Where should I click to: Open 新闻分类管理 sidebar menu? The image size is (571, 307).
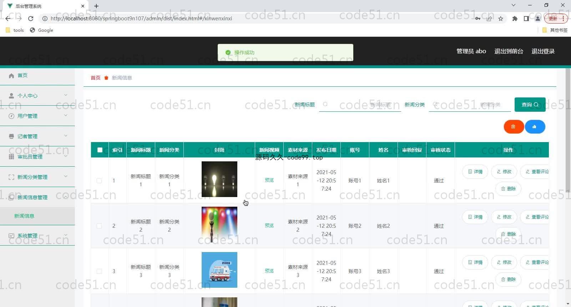point(37,177)
